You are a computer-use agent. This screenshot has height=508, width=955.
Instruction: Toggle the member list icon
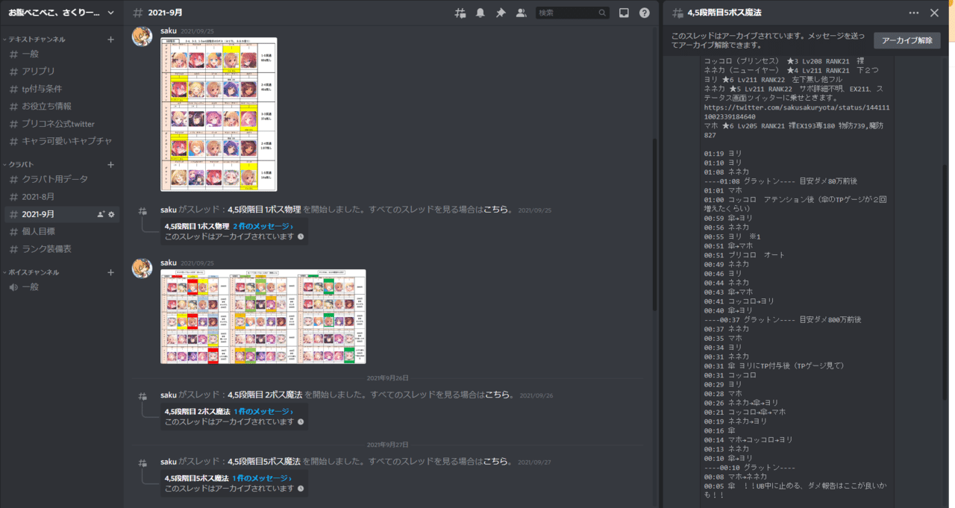pos(520,13)
